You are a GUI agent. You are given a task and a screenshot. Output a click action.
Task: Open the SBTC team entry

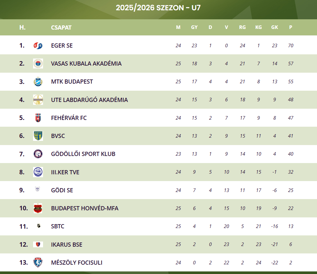[57, 226]
